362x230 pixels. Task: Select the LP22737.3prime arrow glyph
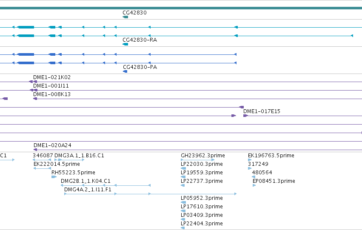tap(183, 185)
